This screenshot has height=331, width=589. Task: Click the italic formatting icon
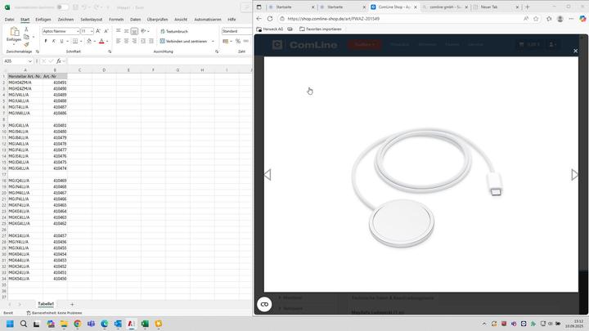[52, 40]
